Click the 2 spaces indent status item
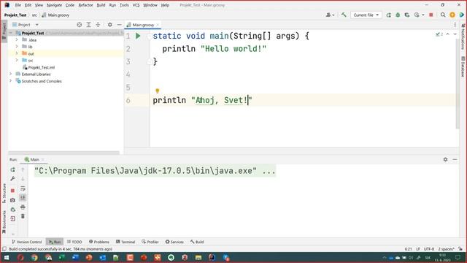This screenshot has width=467, height=263. [446, 249]
